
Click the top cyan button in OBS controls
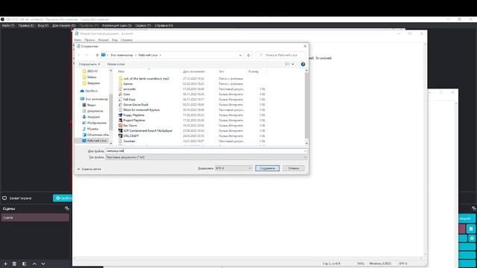click(x=467, y=218)
